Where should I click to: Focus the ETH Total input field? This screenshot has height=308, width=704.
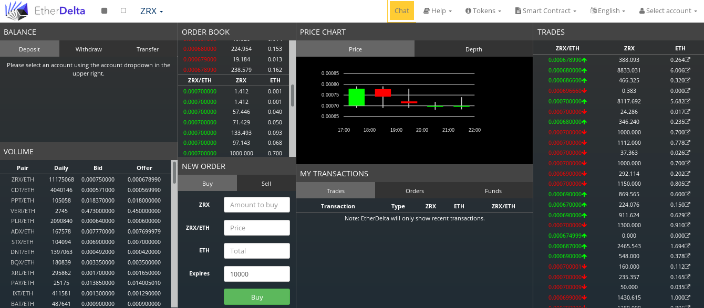tap(257, 251)
